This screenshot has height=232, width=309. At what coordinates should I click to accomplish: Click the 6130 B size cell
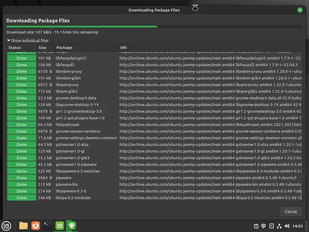click(x=45, y=71)
